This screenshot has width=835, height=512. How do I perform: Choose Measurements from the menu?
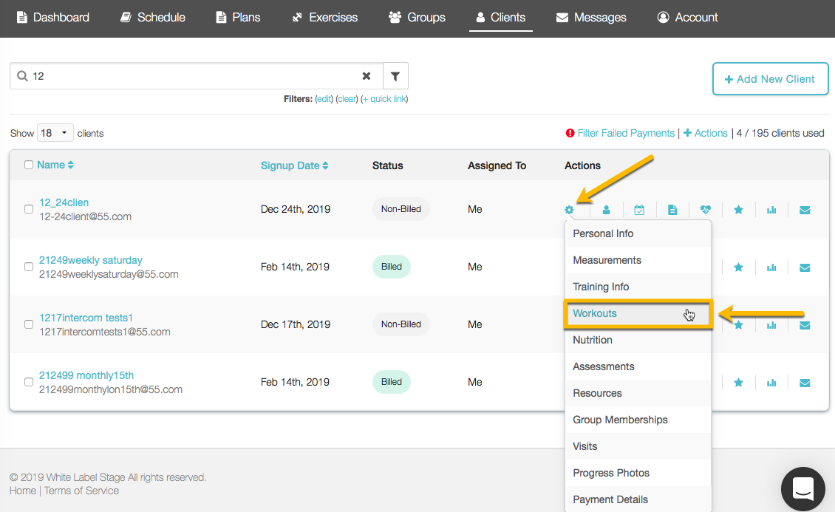pos(638,260)
